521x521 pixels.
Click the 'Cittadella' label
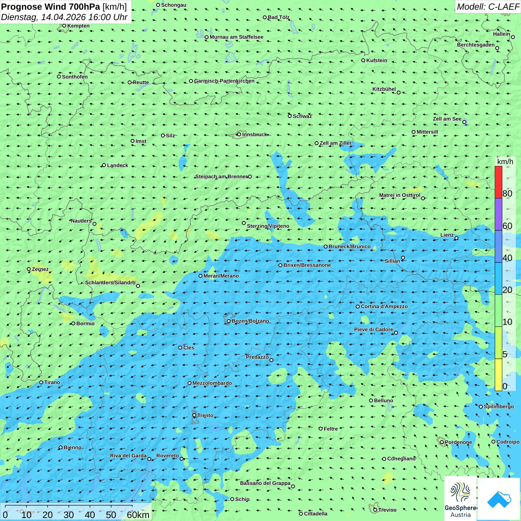point(316,514)
